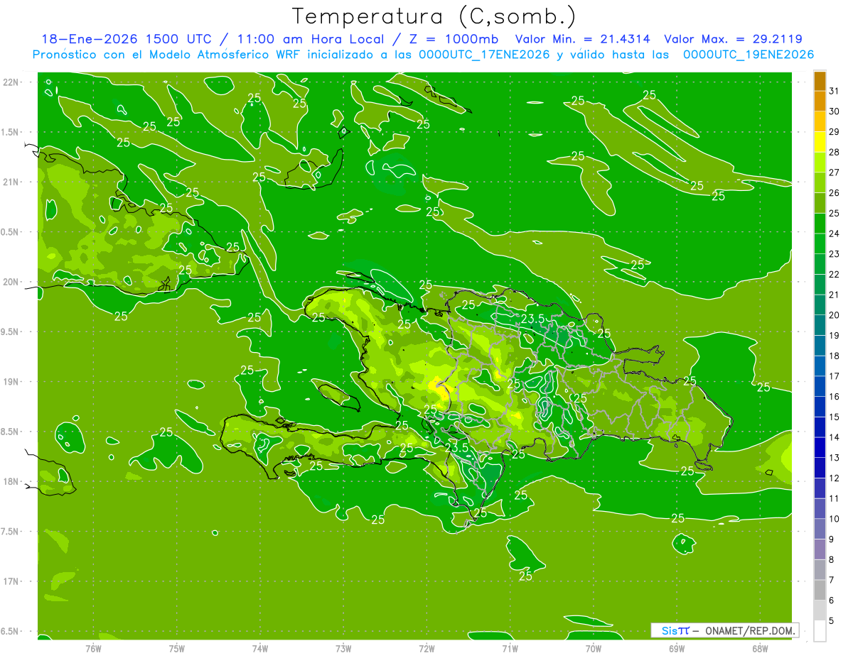Select the teal swatch between 19 and 20
The image size is (853, 658).
pyautogui.click(x=820, y=325)
